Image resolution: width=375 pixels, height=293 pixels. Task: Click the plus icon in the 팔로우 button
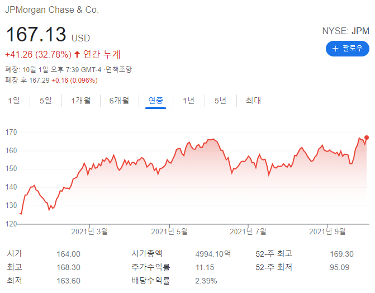coord(335,49)
